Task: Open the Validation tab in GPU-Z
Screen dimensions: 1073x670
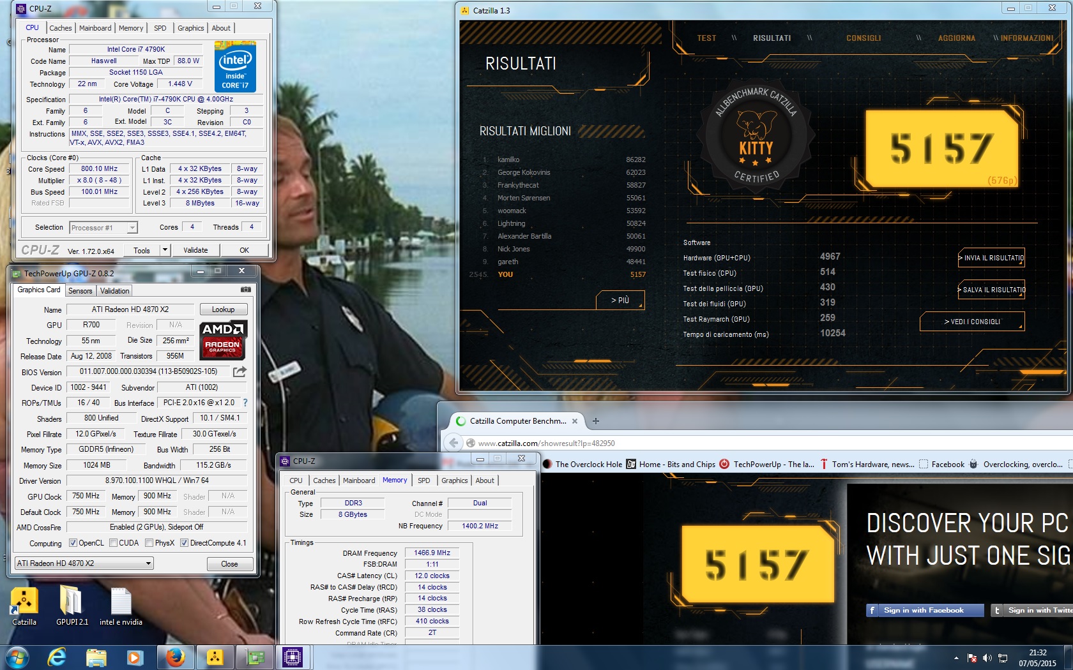Action: (115, 291)
